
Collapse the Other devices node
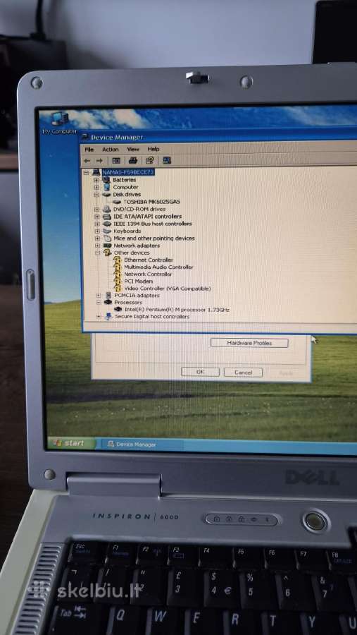point(97,253)
